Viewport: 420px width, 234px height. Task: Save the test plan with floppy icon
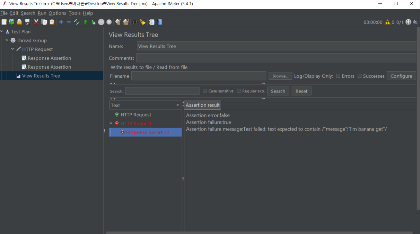[27, 22]
